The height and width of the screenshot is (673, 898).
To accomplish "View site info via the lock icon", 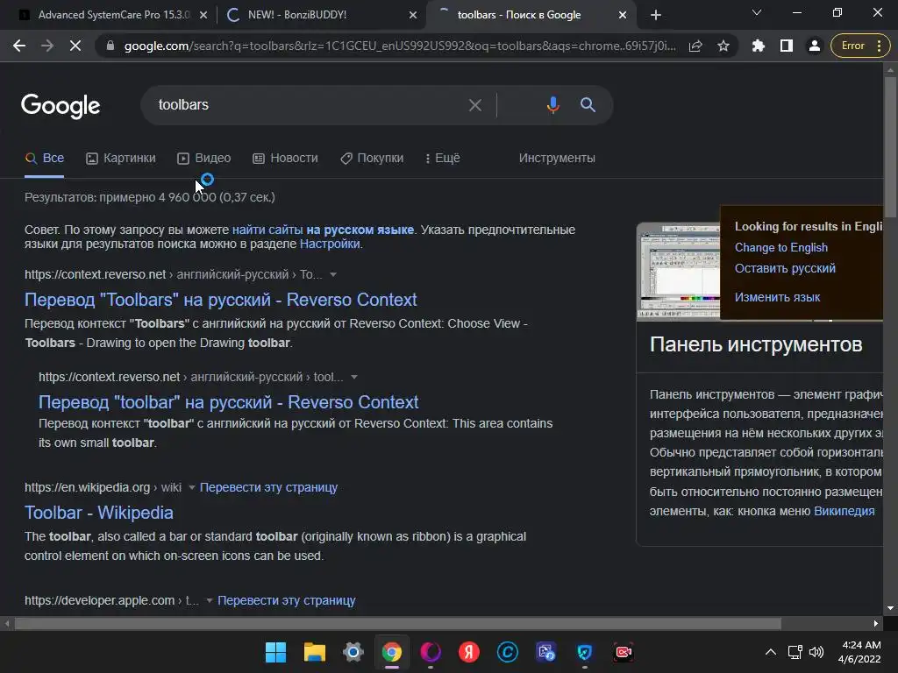I will click(x=110, y=46).
